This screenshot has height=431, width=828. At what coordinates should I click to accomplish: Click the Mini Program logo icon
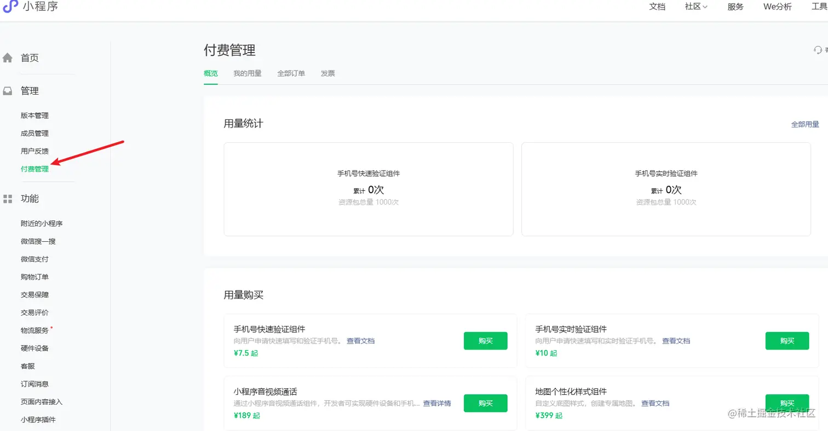click(x=11, y=7)
